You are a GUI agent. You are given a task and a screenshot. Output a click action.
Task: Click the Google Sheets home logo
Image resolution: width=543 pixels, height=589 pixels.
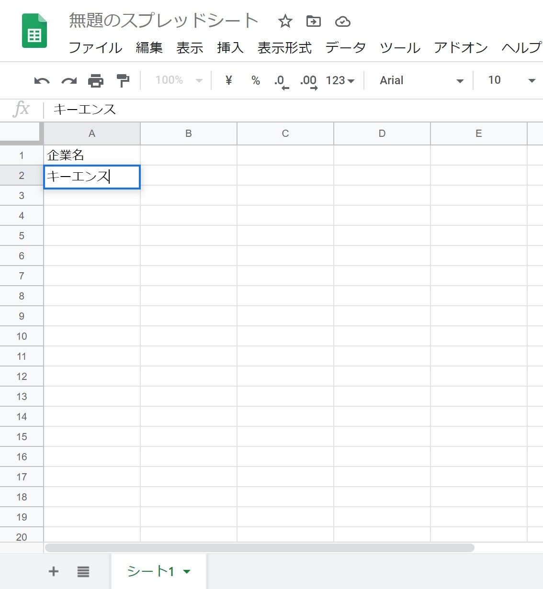pos(34,31)
